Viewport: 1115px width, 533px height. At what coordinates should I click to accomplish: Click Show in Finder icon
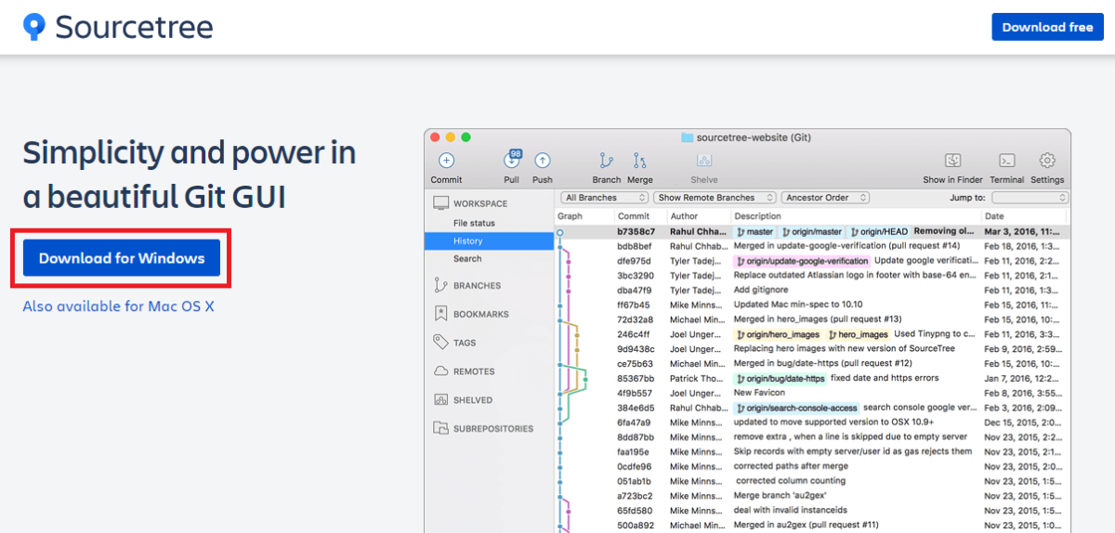(952, 161)
